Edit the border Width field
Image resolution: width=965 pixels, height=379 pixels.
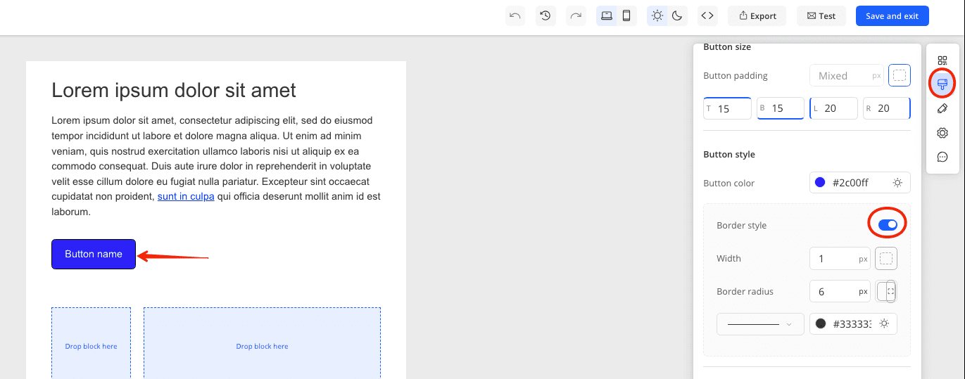(840, 259)
